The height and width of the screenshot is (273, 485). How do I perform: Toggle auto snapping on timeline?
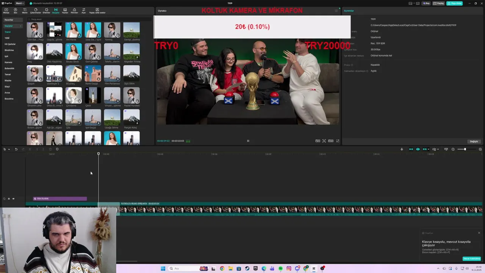click(418, 149)
